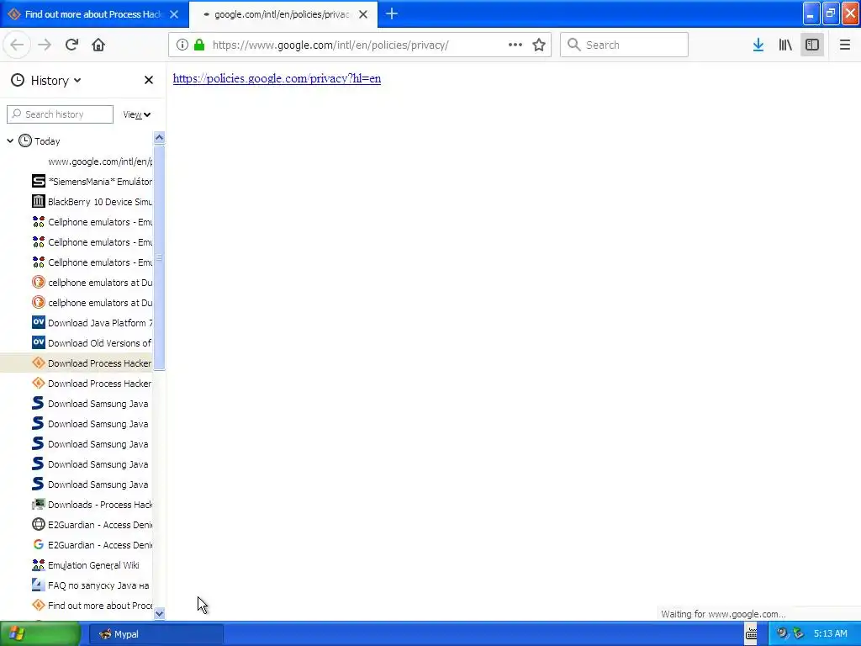Open page actions three-dot menu

515,45
